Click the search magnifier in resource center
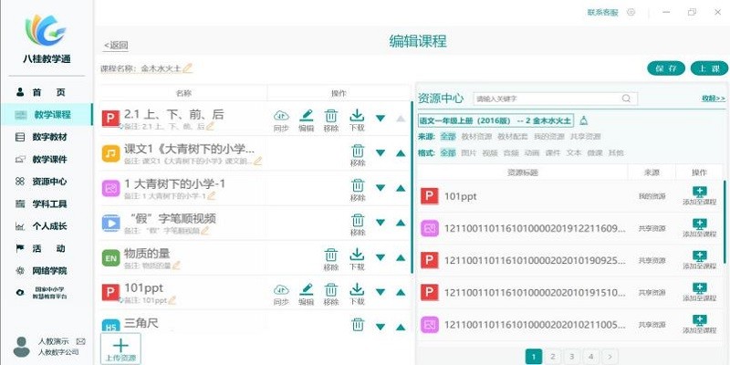Viewport: 730px width, 365px height. click(x=626, y=99)
